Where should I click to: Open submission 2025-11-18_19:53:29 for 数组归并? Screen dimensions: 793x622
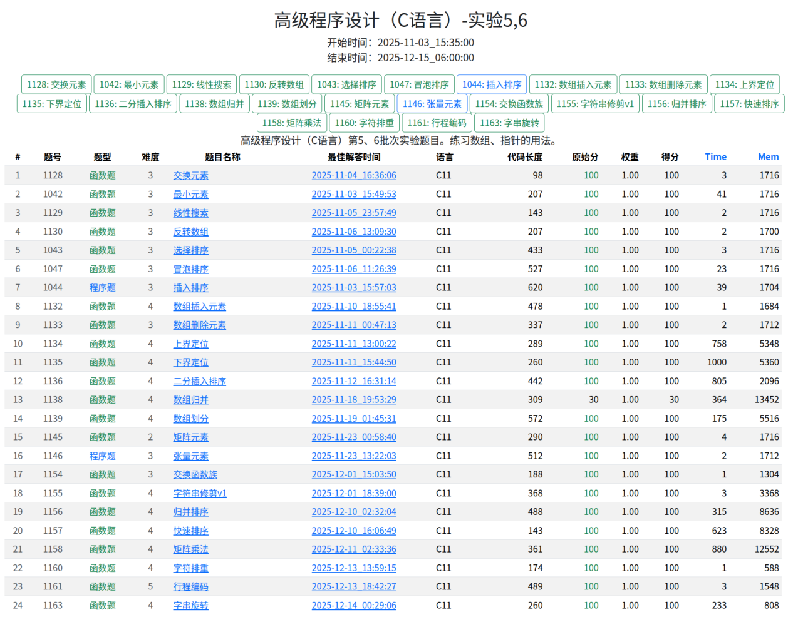pos(354,400)
